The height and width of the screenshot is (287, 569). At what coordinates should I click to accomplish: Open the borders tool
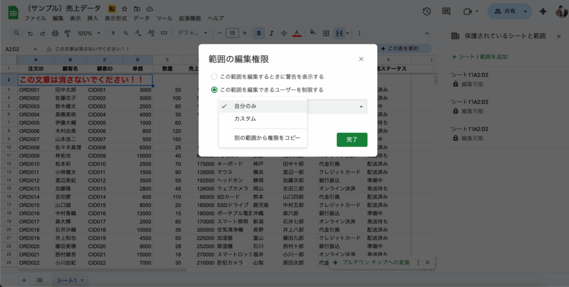[x=326, y=33]
